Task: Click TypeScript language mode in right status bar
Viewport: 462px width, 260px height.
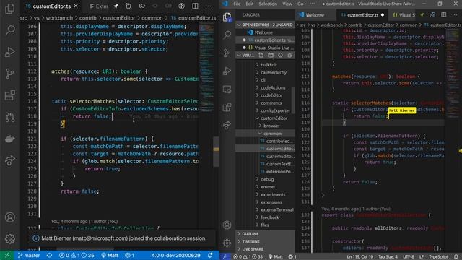Action: click(438, 257)
